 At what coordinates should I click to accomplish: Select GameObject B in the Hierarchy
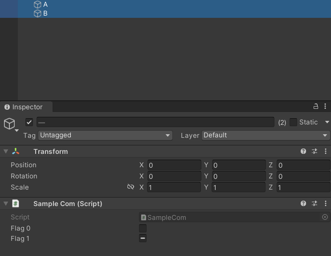pyautogui.click(x=45, y=13)
